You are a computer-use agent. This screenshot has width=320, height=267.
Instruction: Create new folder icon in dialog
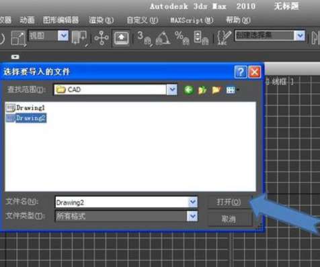pos(216,90)
